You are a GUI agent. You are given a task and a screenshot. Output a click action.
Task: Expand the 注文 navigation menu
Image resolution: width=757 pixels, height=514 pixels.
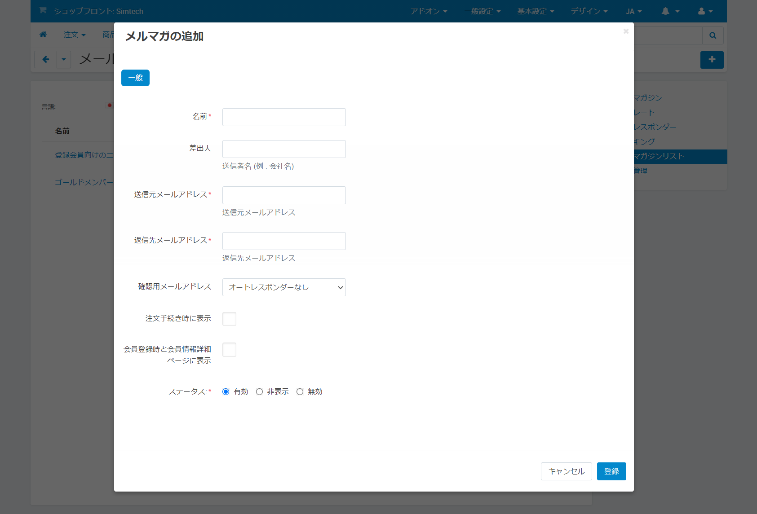75,35
